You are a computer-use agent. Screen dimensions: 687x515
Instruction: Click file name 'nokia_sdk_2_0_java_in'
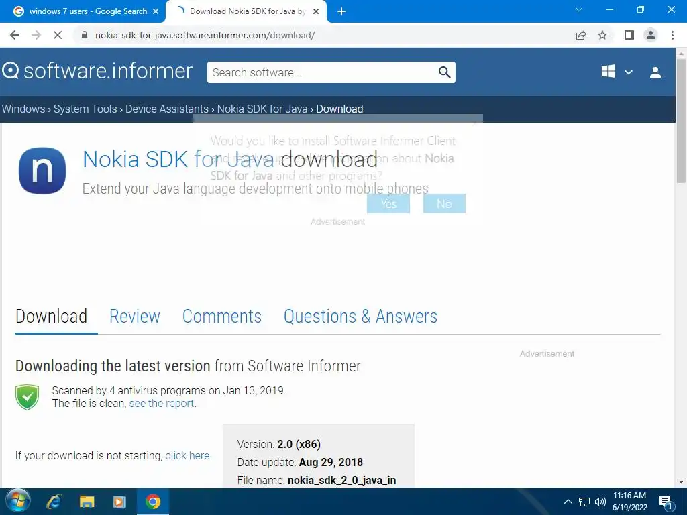pyautogui.click(x=341, y=480)
